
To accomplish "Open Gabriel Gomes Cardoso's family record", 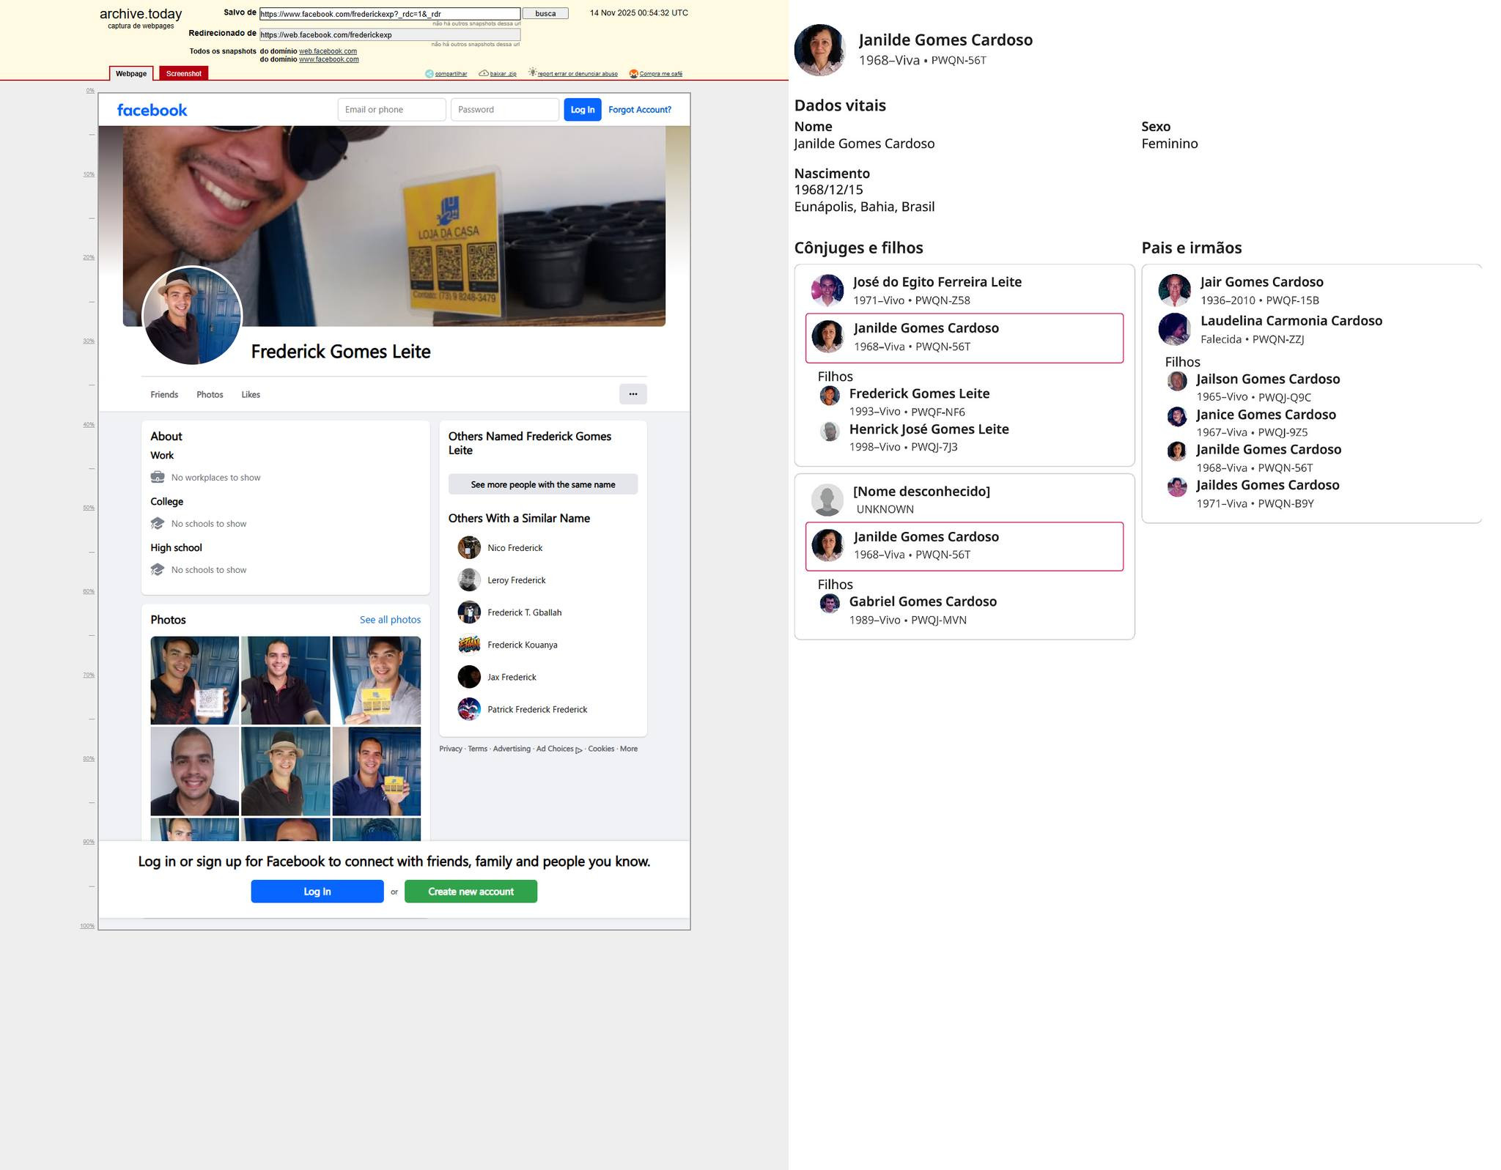I will click(x=922, y=601).
